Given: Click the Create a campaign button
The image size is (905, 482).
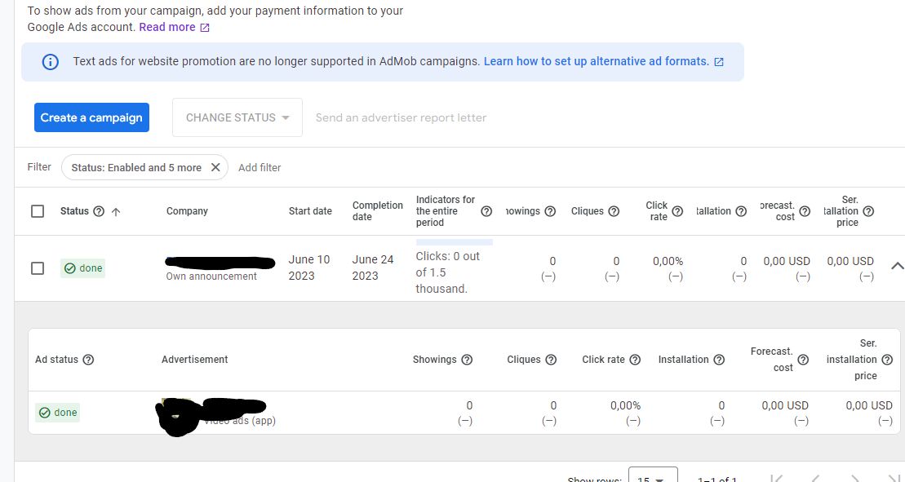Looking at the screenshot, I should click(91, 117).
